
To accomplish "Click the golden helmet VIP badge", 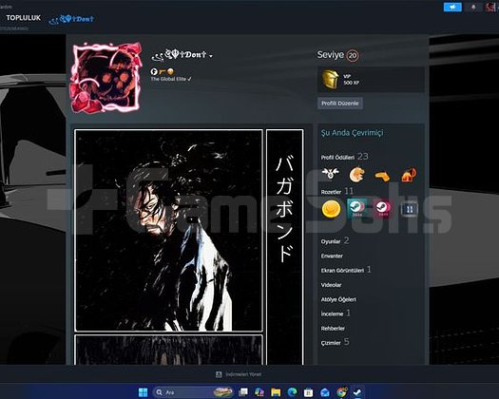I will 330,80.
